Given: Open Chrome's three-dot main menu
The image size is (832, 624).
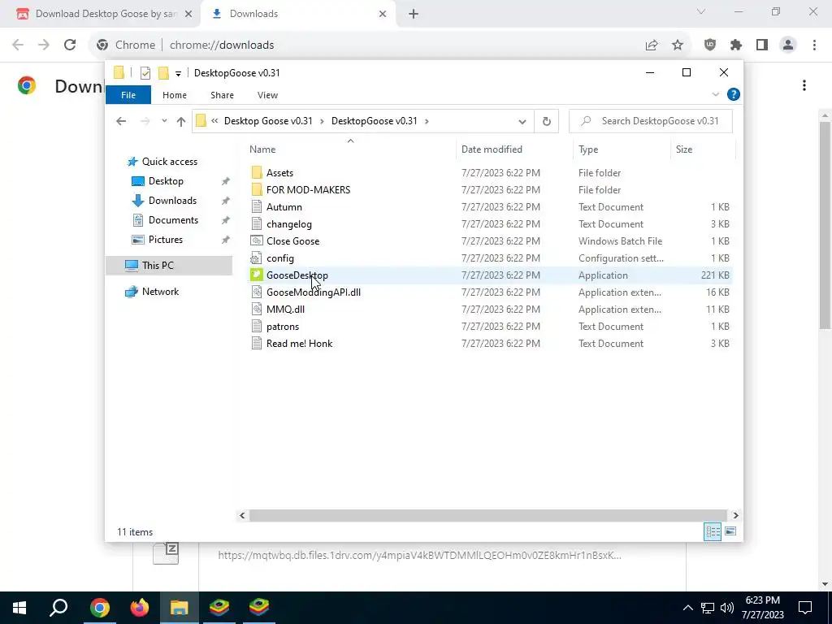Looking at the screenshot, I should (814, 45).
